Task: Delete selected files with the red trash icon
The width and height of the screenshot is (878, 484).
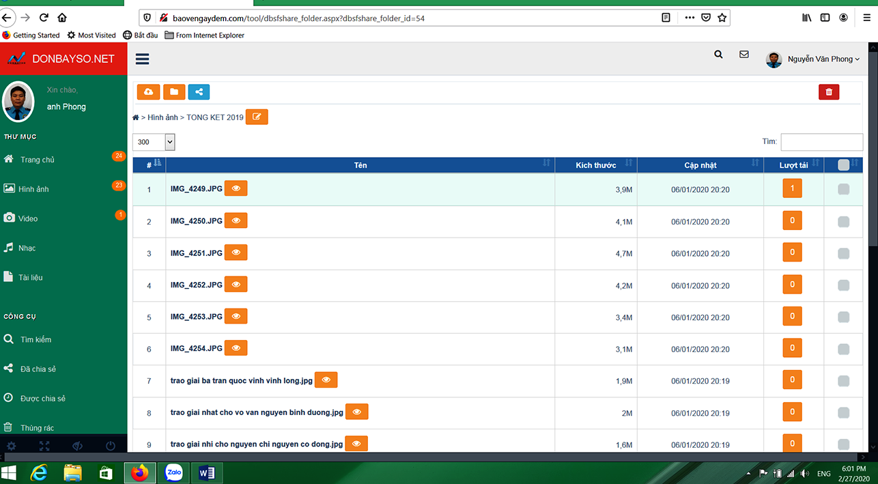Action: pyautogui.click(x=829, y=91)
